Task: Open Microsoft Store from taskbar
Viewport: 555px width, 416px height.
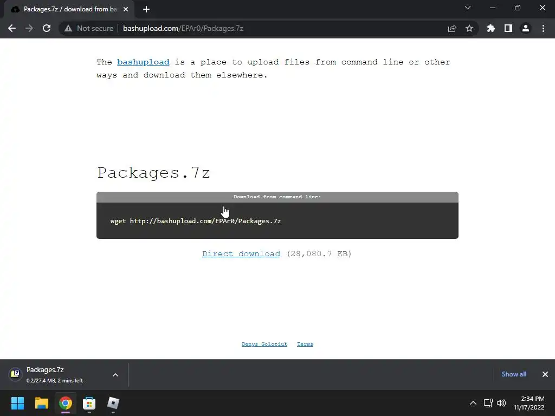Action: click(89, 403)
